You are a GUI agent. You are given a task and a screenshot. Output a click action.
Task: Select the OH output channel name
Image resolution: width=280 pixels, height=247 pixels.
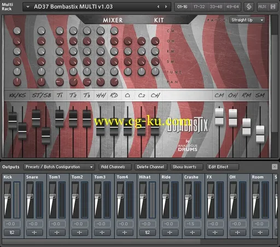232,177
